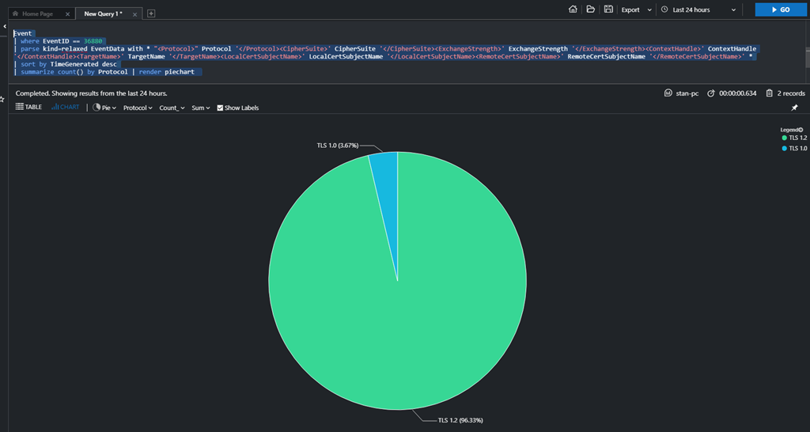810x432 pixels.
Task: Close the Home Page tab
Action: (67, 13)
